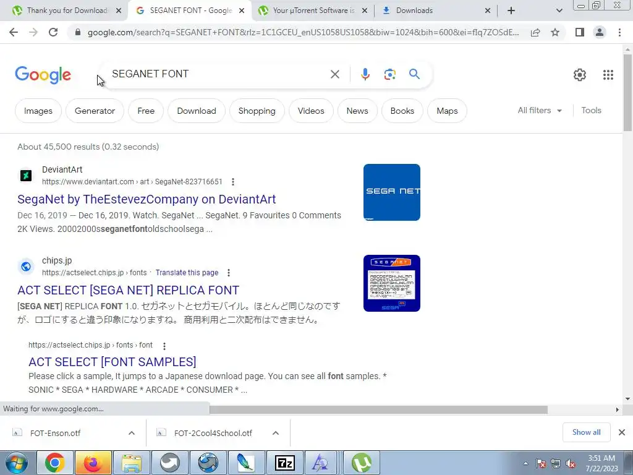
Task: Clear the search box text
Action: tap(334, 74)
